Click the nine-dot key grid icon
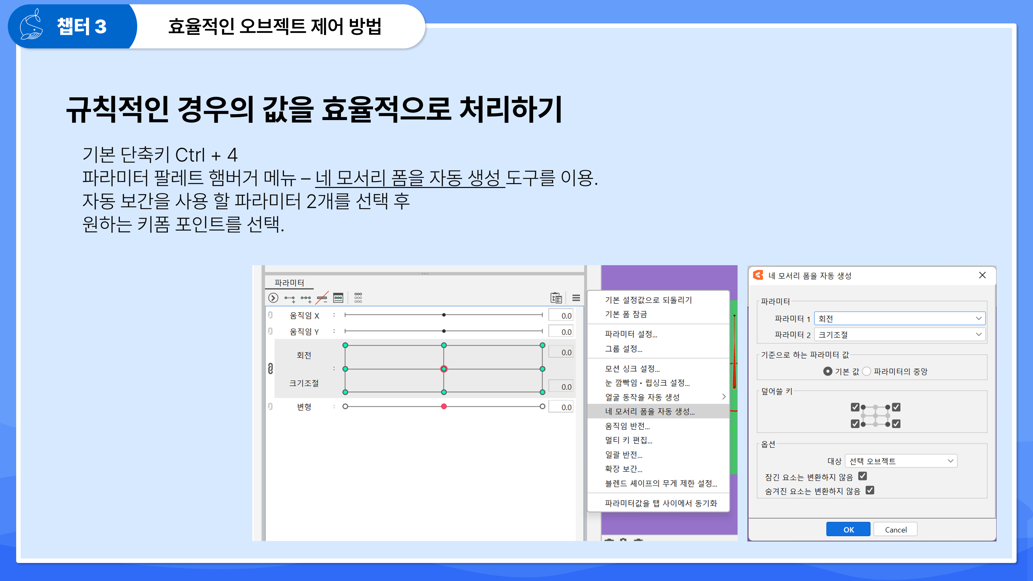This screenshot has width=1033, height=581. tap(358, 298)
